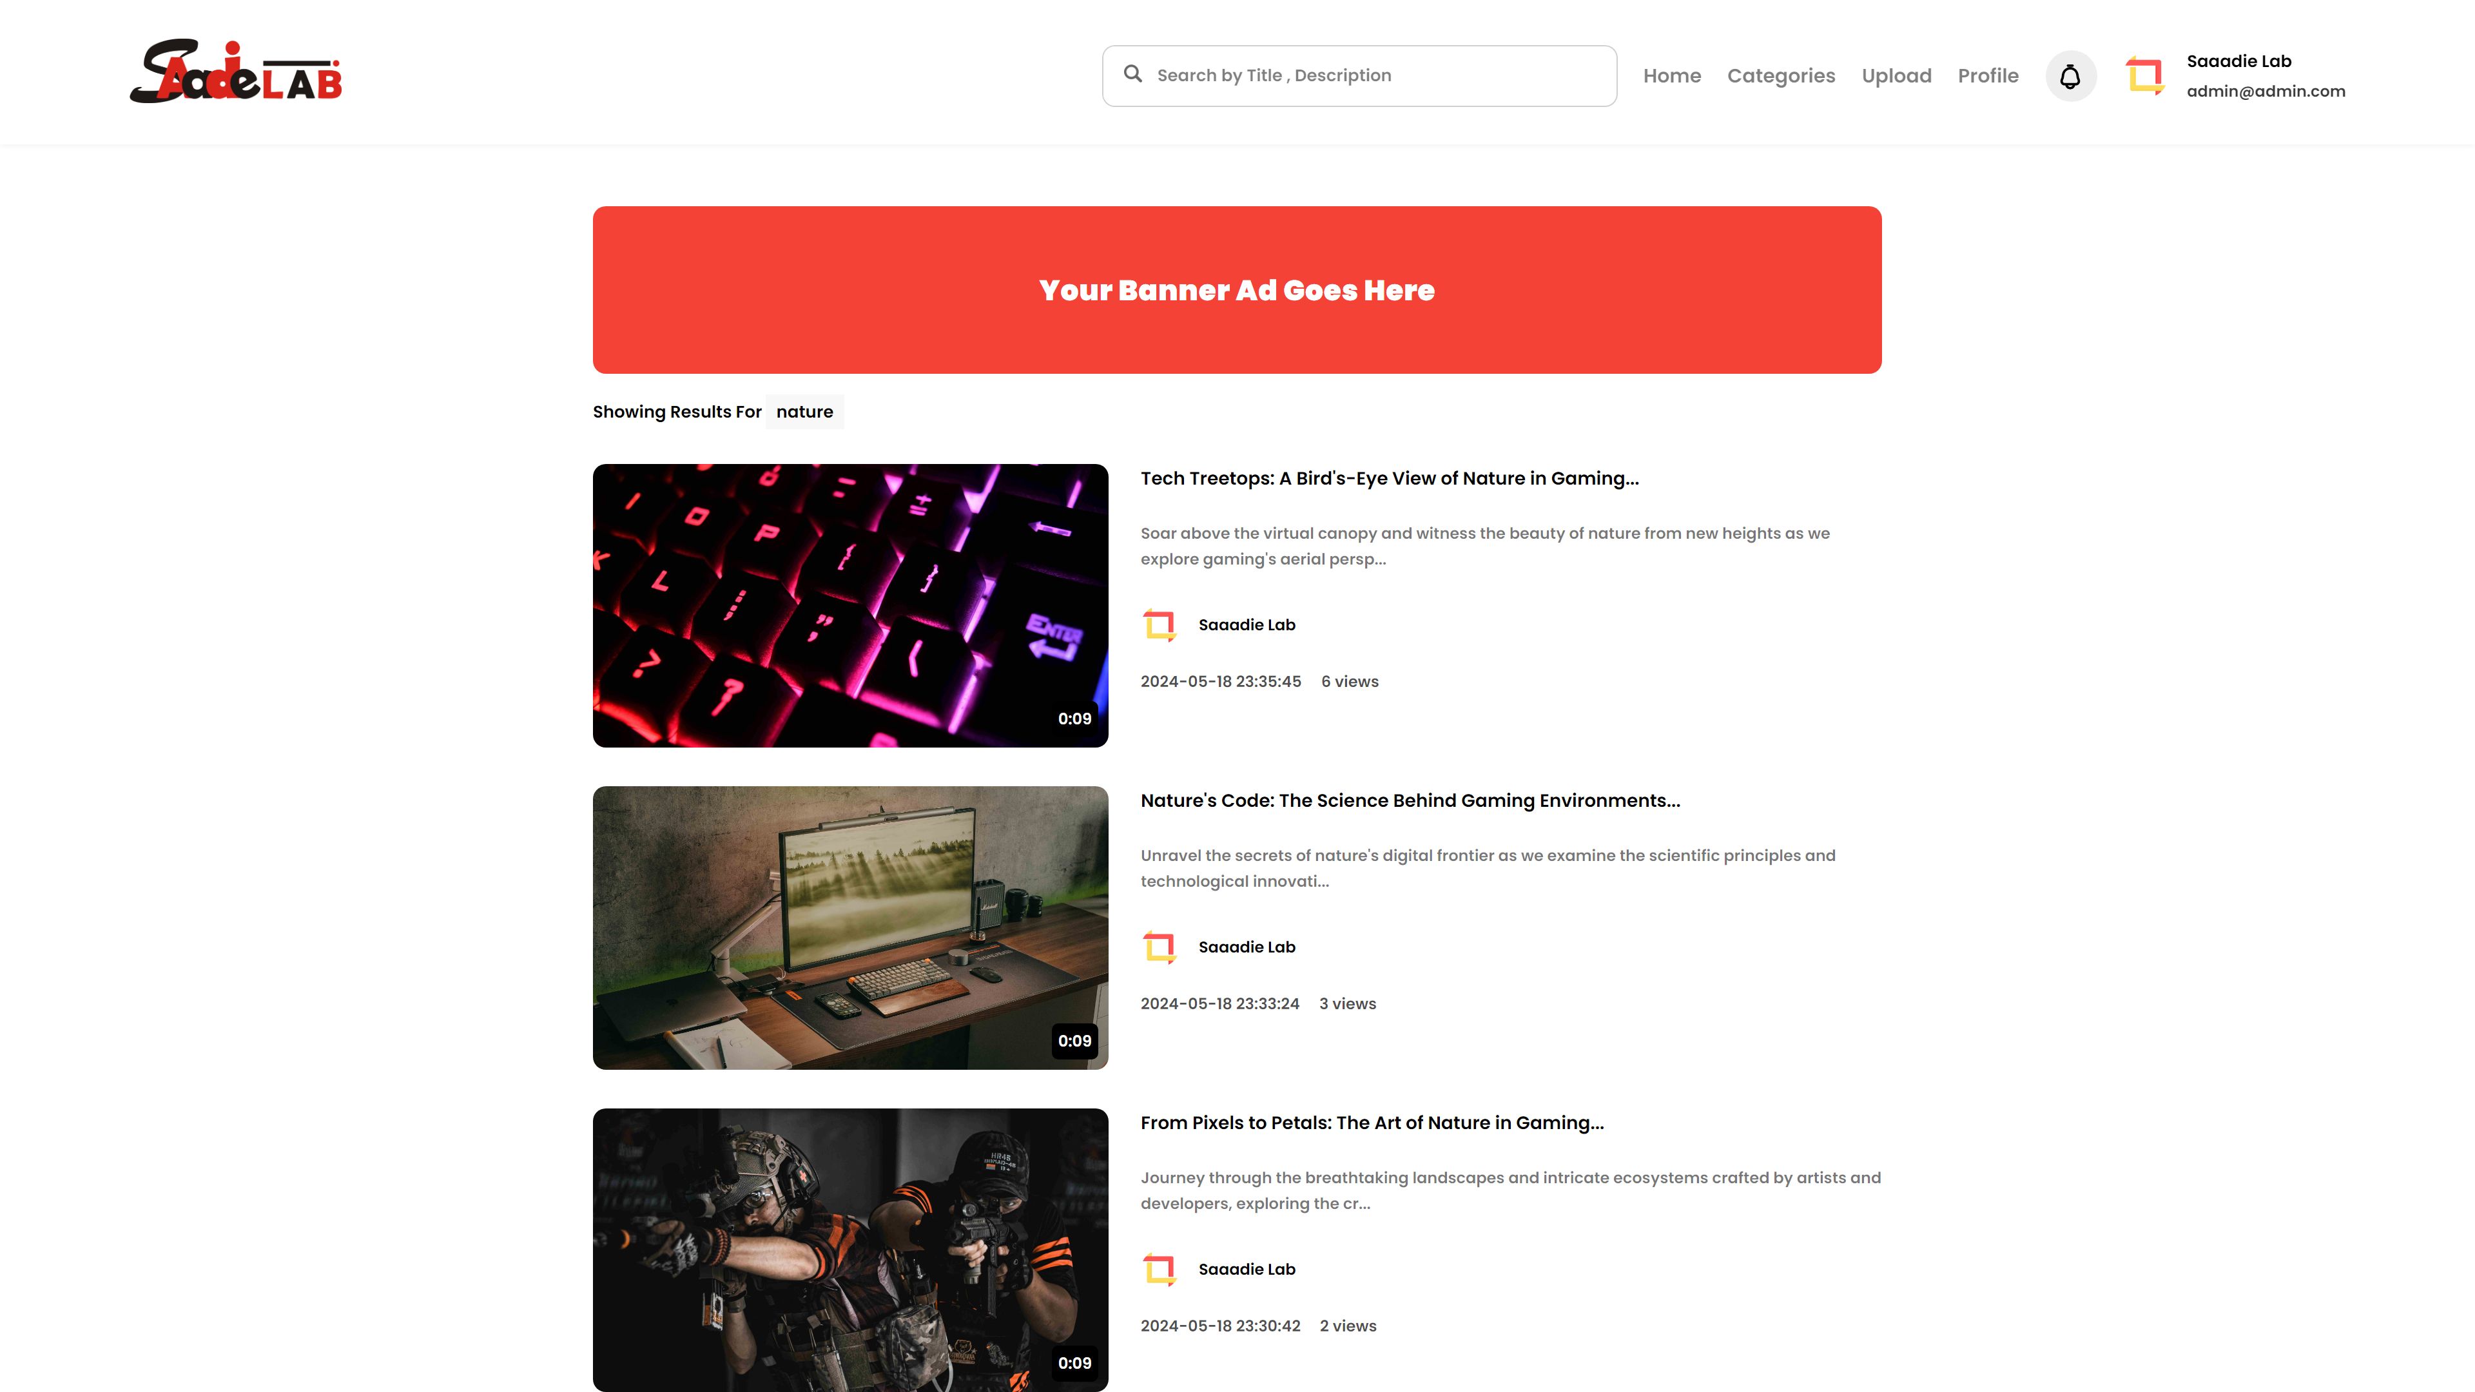
Task: Click channel avatar under Tech Treetops video
Action: 1160,625
